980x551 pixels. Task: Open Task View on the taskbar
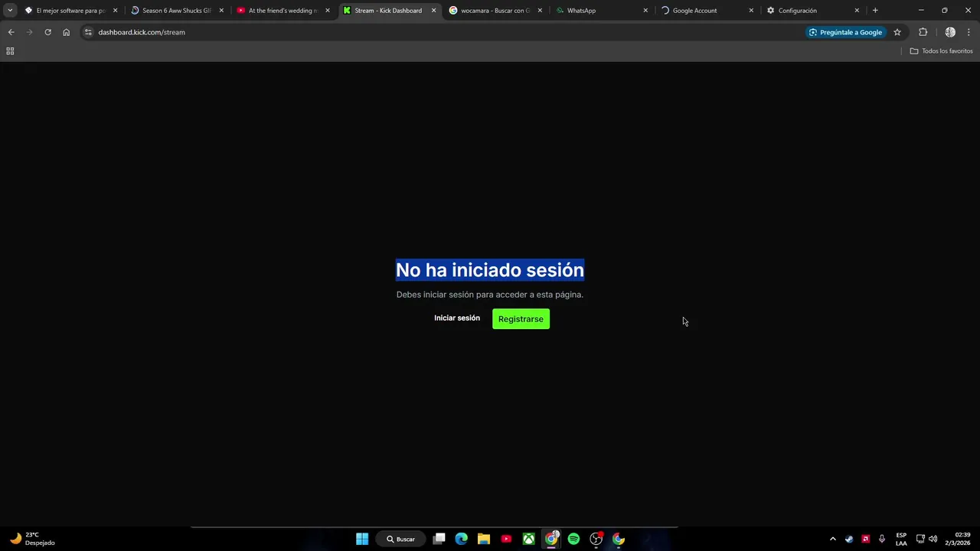pyautogui.click(x=439, y=539)
